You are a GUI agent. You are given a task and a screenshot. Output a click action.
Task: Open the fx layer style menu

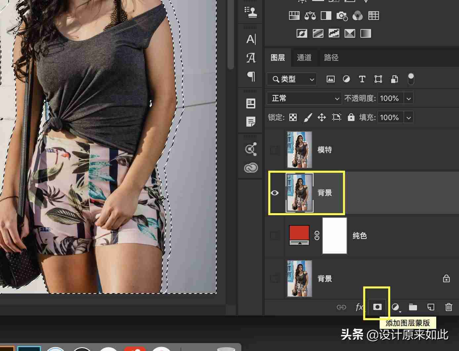click(359, 307)
